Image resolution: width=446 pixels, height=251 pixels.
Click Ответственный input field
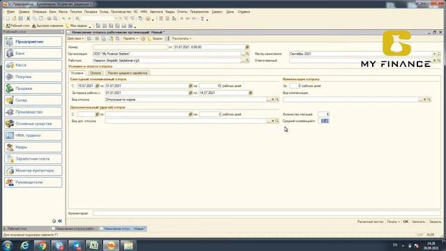pyautogui.click(x=361, y=61)
